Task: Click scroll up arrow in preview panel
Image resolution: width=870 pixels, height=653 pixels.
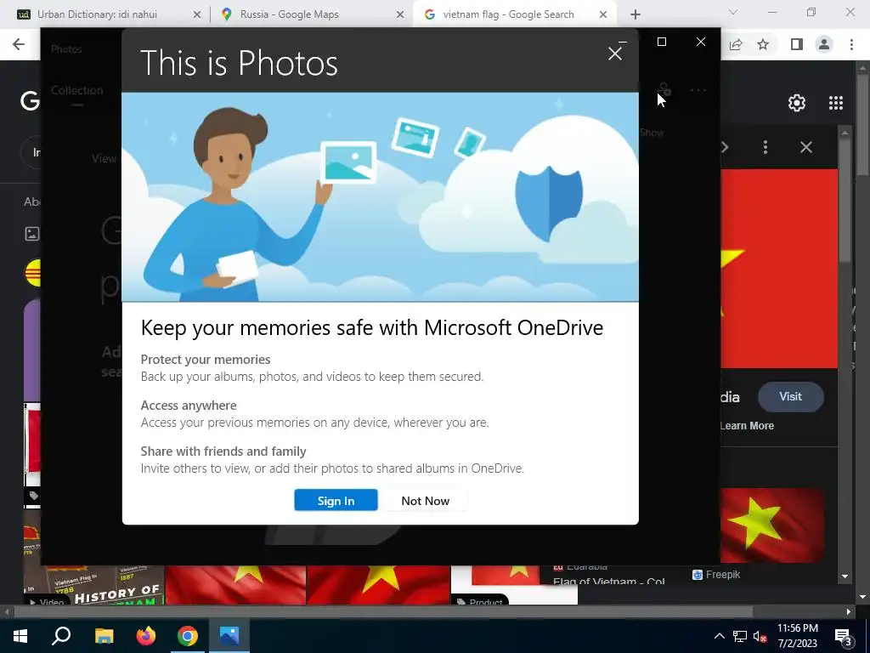Action: pyautogui.click(x=845, y=133)
